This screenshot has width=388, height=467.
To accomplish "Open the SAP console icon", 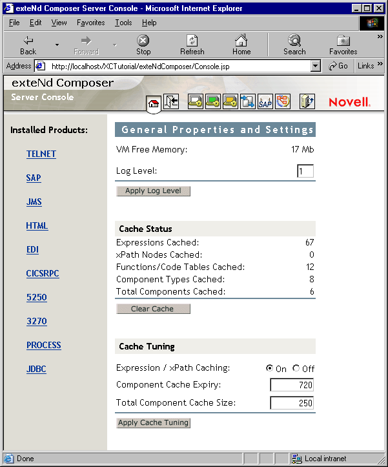I will 265,101.
